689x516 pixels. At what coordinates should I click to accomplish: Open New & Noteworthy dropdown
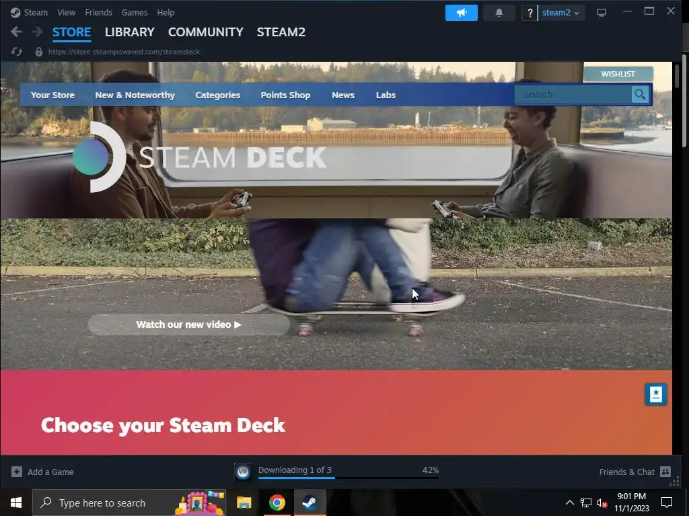coord(135,95)
